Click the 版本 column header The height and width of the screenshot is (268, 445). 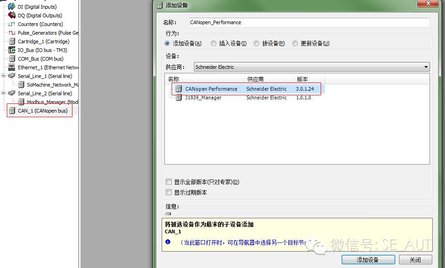(x=309, y=79)
